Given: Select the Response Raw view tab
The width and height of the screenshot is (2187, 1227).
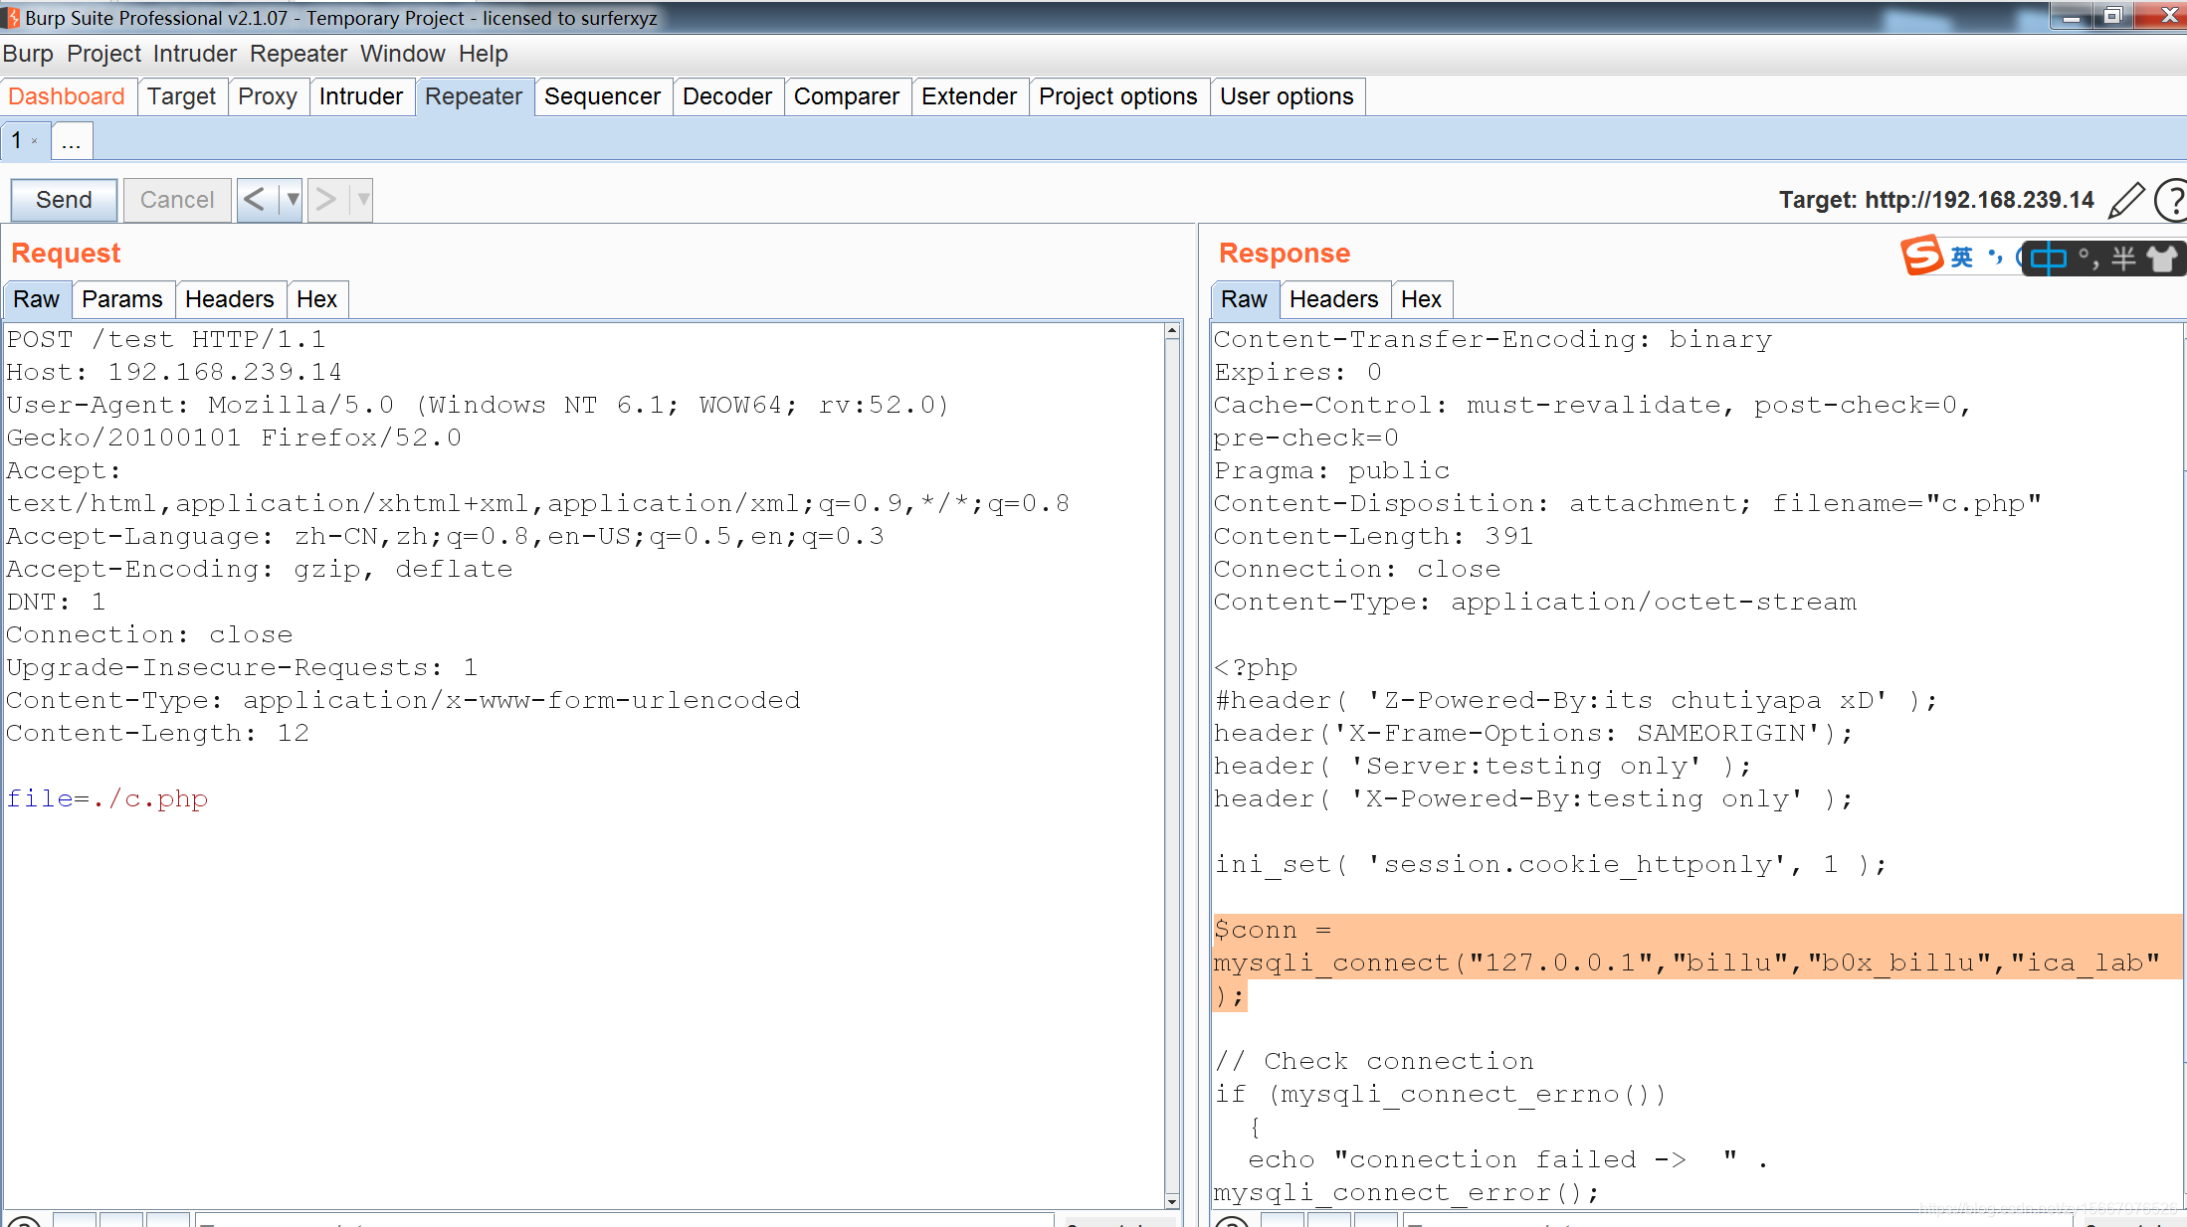Looking at the screenshot, I should click(x=1245, y=299).
